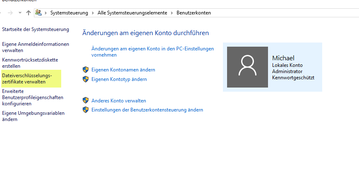Go to Systemsteuerung in the breadcrumb
The width and height of the screenshot is (359, 185).
click(x=69, y=13)
